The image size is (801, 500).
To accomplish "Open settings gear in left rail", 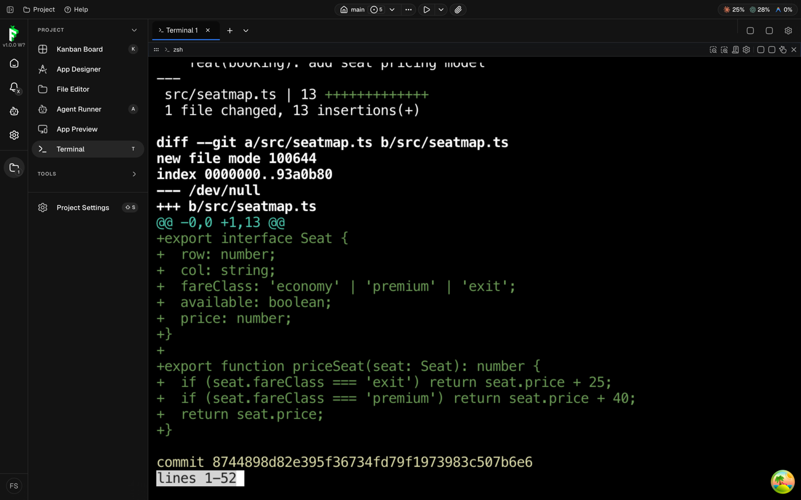I will click(14, 135).
